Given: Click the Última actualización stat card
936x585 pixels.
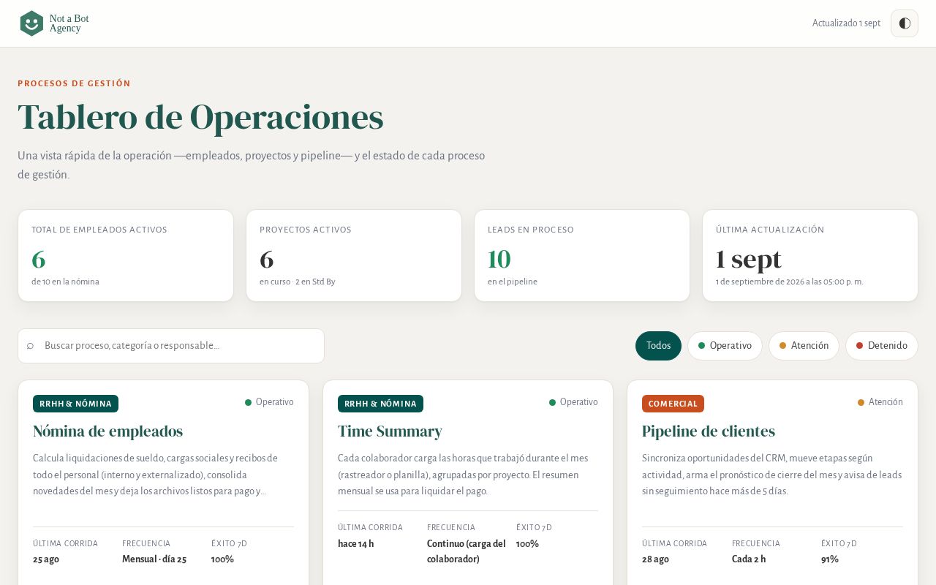Looking at the screenshot, I should pos(810,256).
